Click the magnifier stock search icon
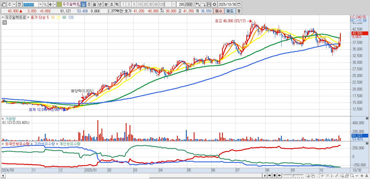The height and width of the screenshot is (179, 370). 45,4
